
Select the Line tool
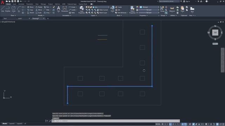coord(2,9)
